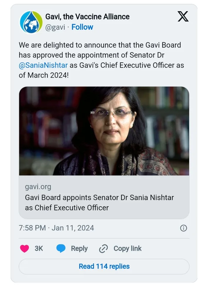Click the chain link icon
This screenshot has width=208, height=291.
pyautogui.click(x=103, y=249)
